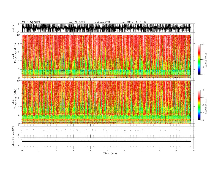
Task: Click the time axis tick label '7'
Action: (x=142, y=150)
